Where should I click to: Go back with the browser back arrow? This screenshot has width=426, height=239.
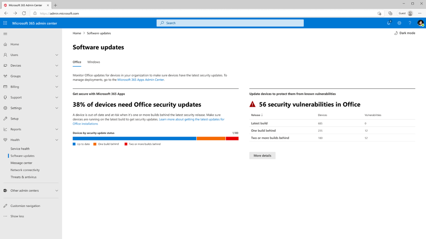click(x=6, y=13)
